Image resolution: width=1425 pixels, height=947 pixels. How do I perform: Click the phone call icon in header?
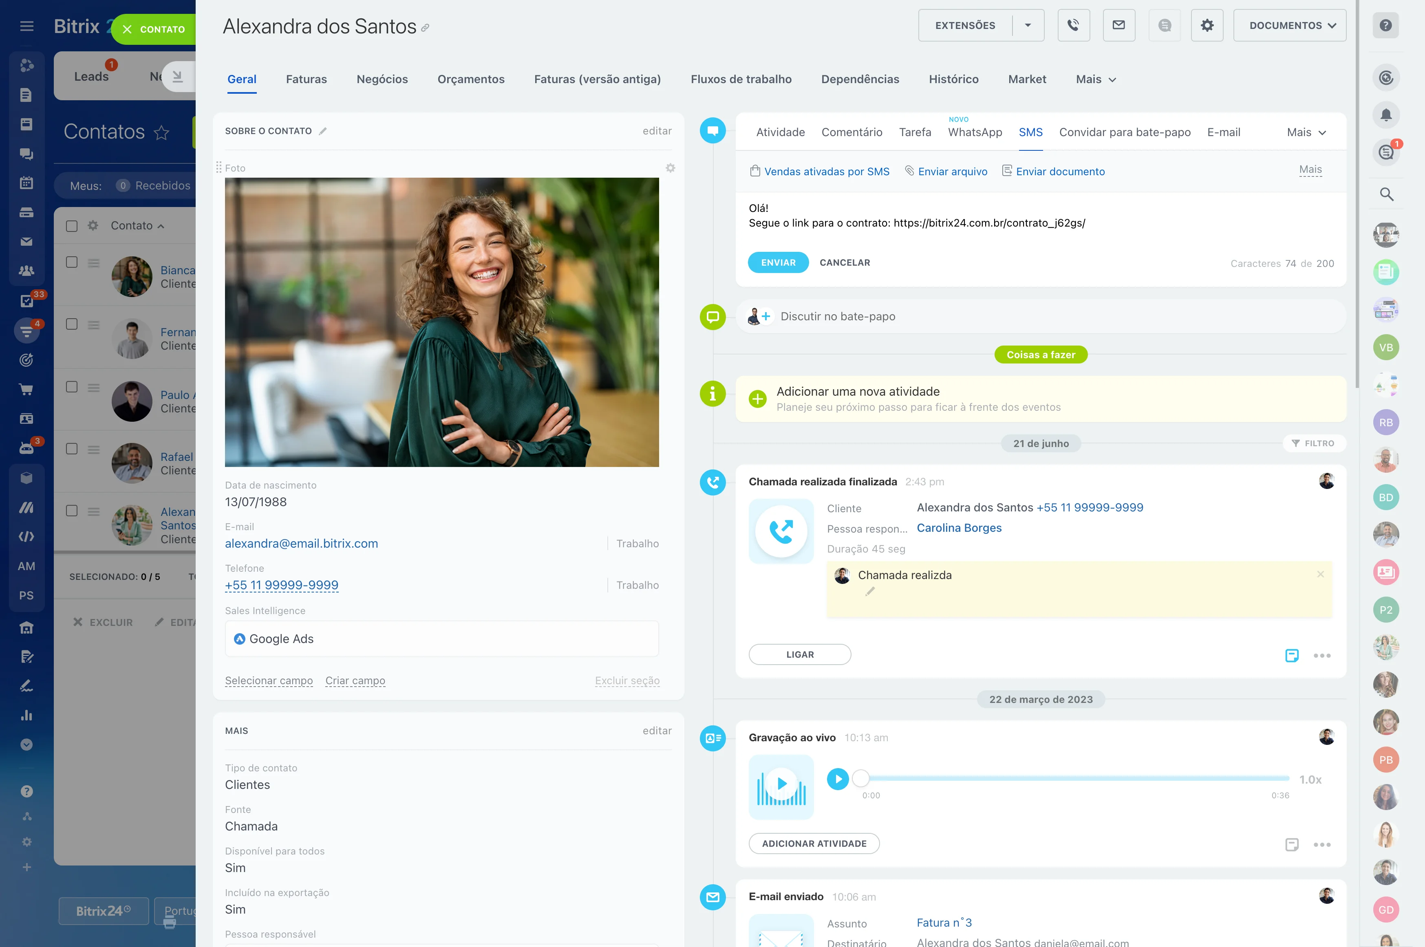pyautogui.click(x=1073, y=25)
